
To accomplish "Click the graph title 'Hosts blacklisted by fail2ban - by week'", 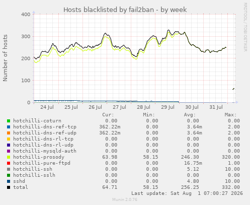I will 125,10.
